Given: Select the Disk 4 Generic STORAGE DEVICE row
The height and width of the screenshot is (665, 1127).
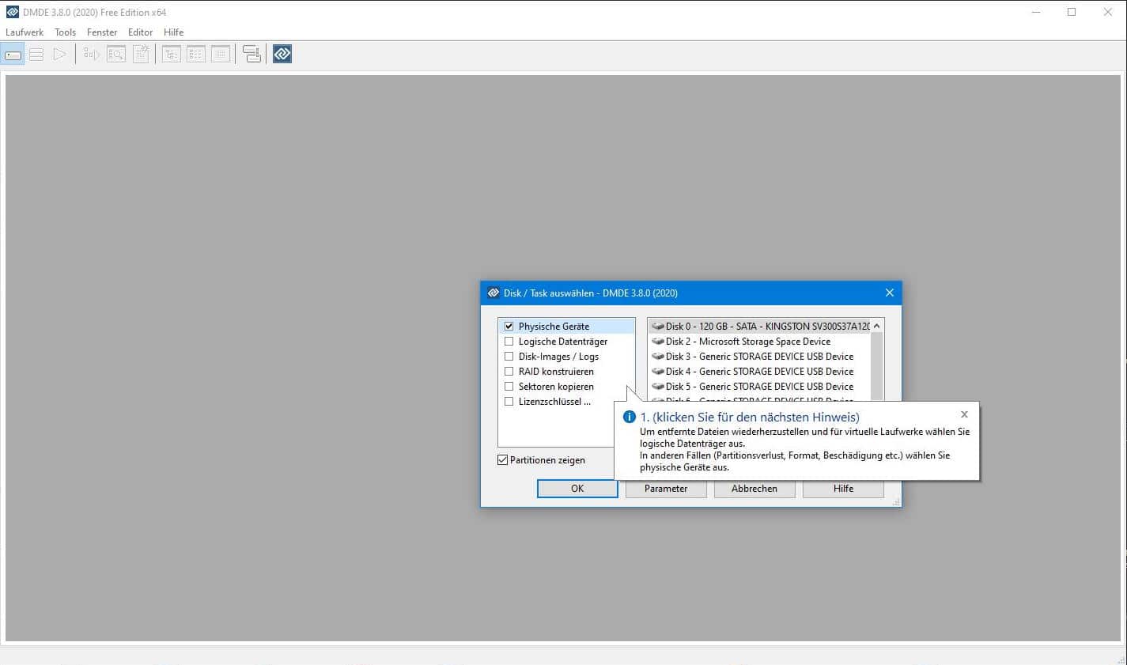Looking at the screenshot, I should coord(759,371).
